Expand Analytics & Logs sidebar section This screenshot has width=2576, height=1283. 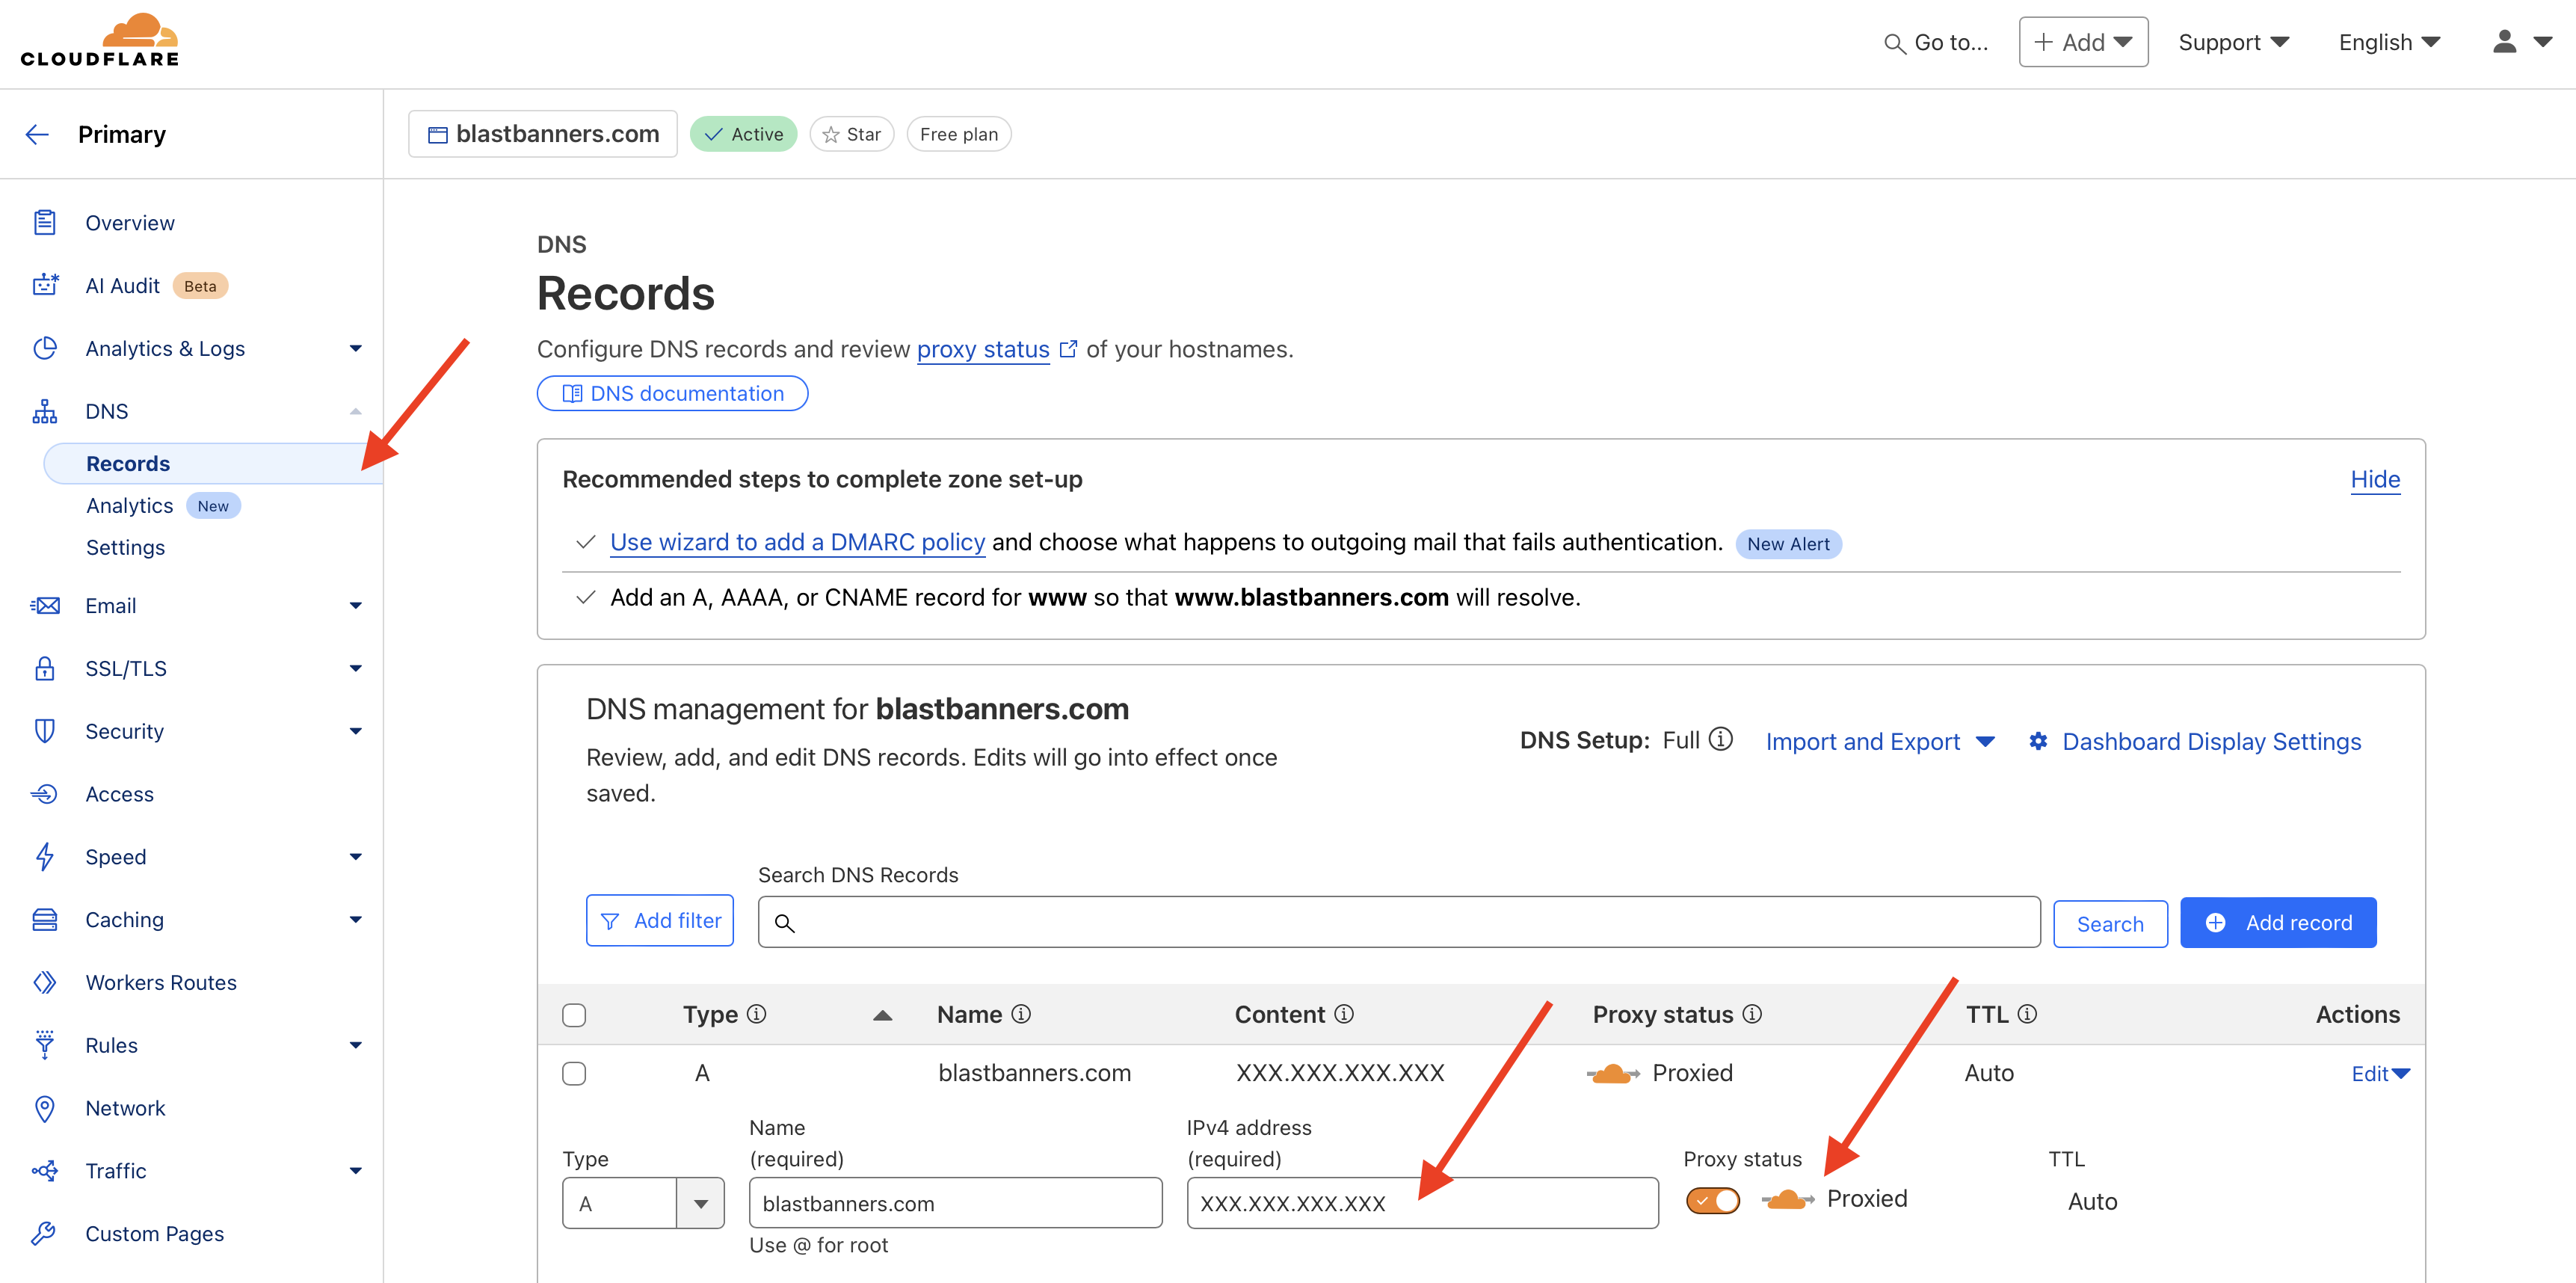click(355, 348)
